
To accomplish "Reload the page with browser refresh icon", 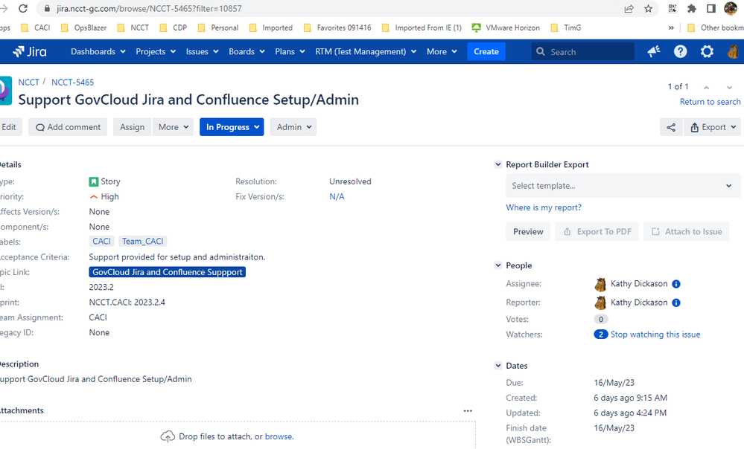I will point(23,8).
